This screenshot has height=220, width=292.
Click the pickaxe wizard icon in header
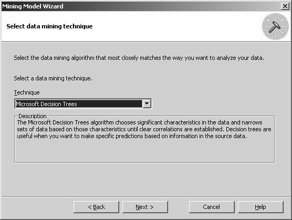coord(275,26)
